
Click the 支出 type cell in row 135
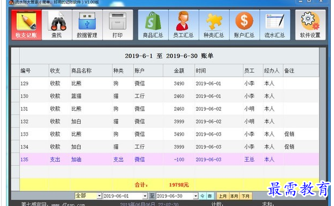click(x=55, y=160)
